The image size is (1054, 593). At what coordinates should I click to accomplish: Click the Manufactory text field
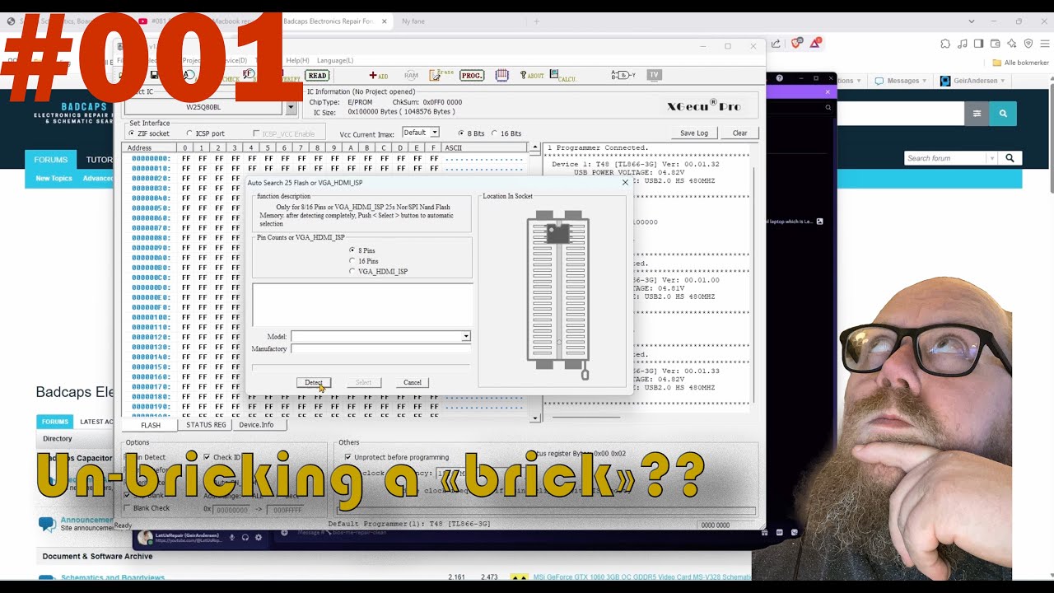[381, 348]
